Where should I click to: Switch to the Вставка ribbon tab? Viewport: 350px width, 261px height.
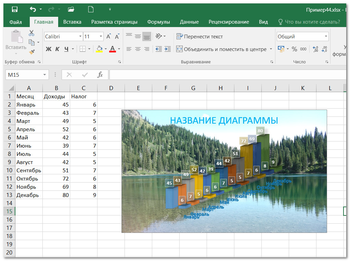(72, 22)
